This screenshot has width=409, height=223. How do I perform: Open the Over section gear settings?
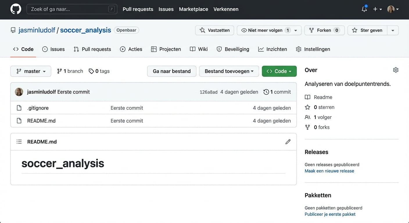pos(395,70)
